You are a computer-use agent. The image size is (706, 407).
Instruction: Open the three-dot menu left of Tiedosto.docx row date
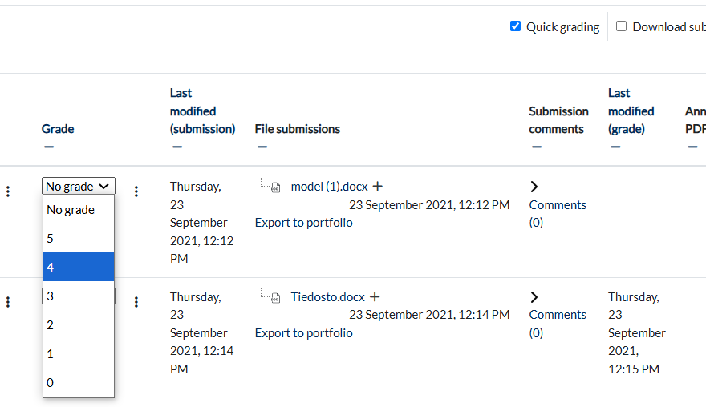136,302
